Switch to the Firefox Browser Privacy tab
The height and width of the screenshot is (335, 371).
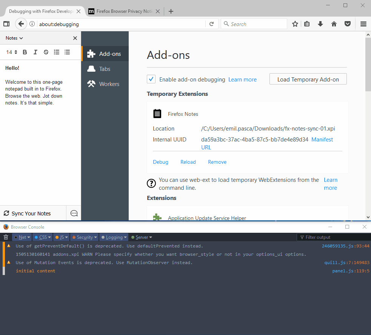(121, 11)
